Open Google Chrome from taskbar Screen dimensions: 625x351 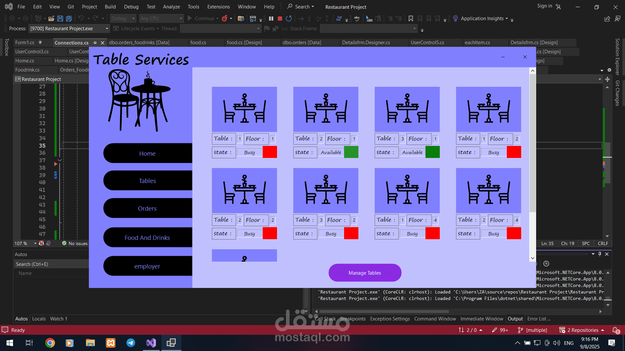(x=50, y=343)
